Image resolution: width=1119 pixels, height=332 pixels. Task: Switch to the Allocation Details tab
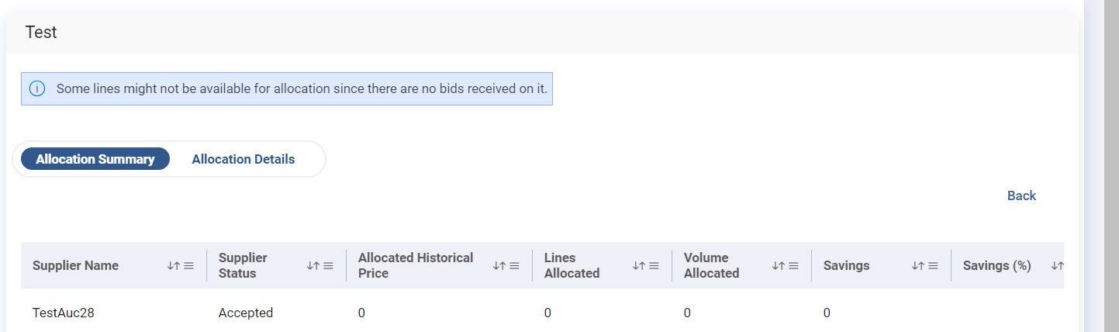[x=243, y=159]
